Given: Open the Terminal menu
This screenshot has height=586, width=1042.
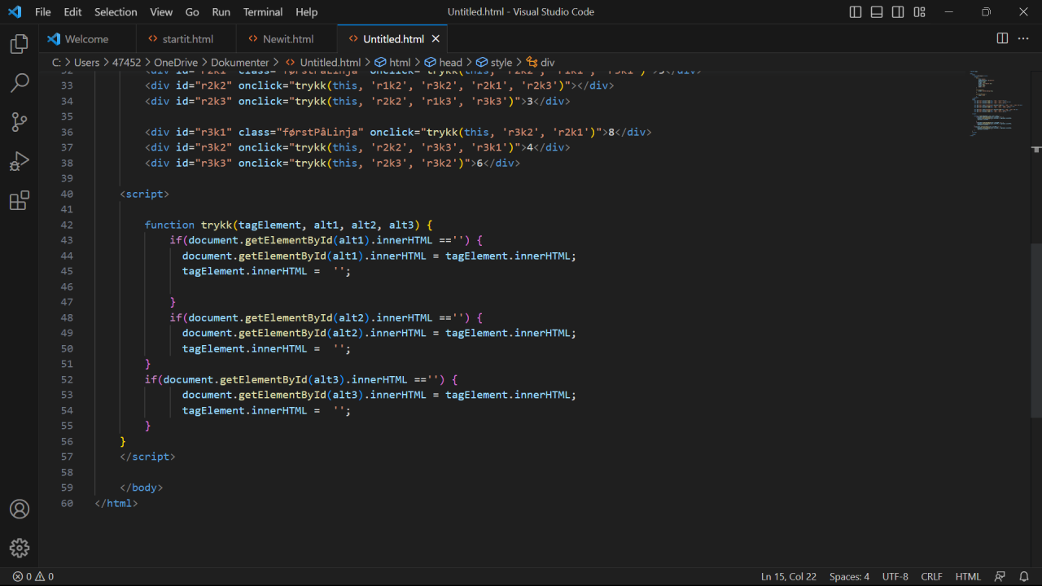Looking at the screenshot, I should point(263,12).
